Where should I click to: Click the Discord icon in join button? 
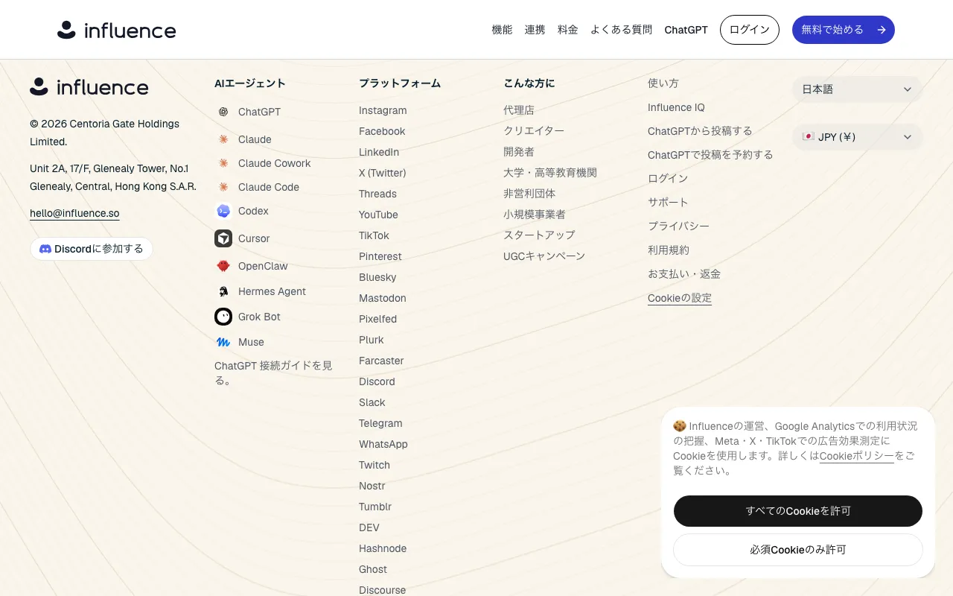coord(45,249)
